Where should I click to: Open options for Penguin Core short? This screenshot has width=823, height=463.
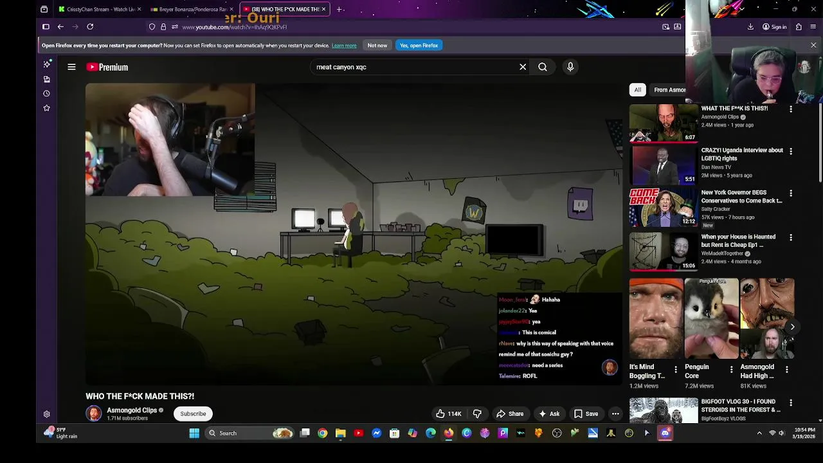coord(731,369)
